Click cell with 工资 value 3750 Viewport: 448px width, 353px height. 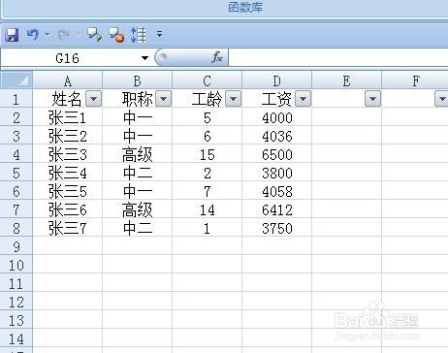277,228
